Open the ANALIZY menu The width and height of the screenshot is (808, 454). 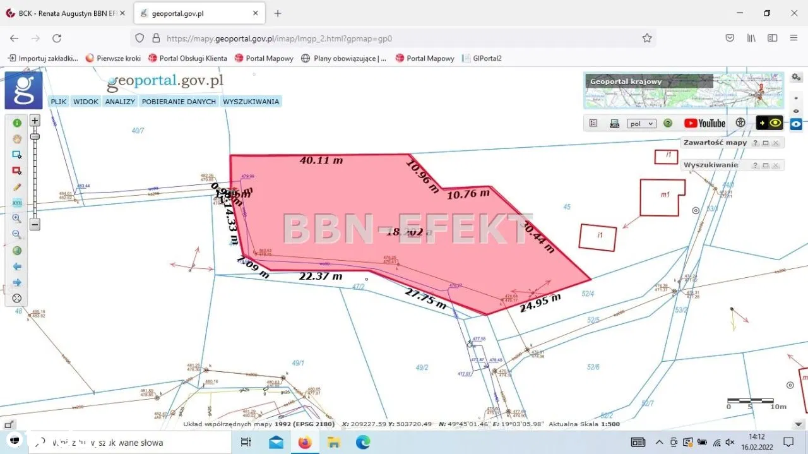tap(120, 102)
